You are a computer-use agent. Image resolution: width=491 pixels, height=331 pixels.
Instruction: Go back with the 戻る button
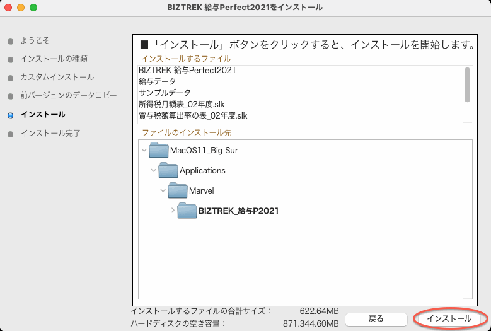tap(376, 319)
